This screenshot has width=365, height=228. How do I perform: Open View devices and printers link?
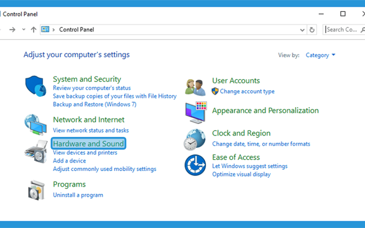click(85, 153)
